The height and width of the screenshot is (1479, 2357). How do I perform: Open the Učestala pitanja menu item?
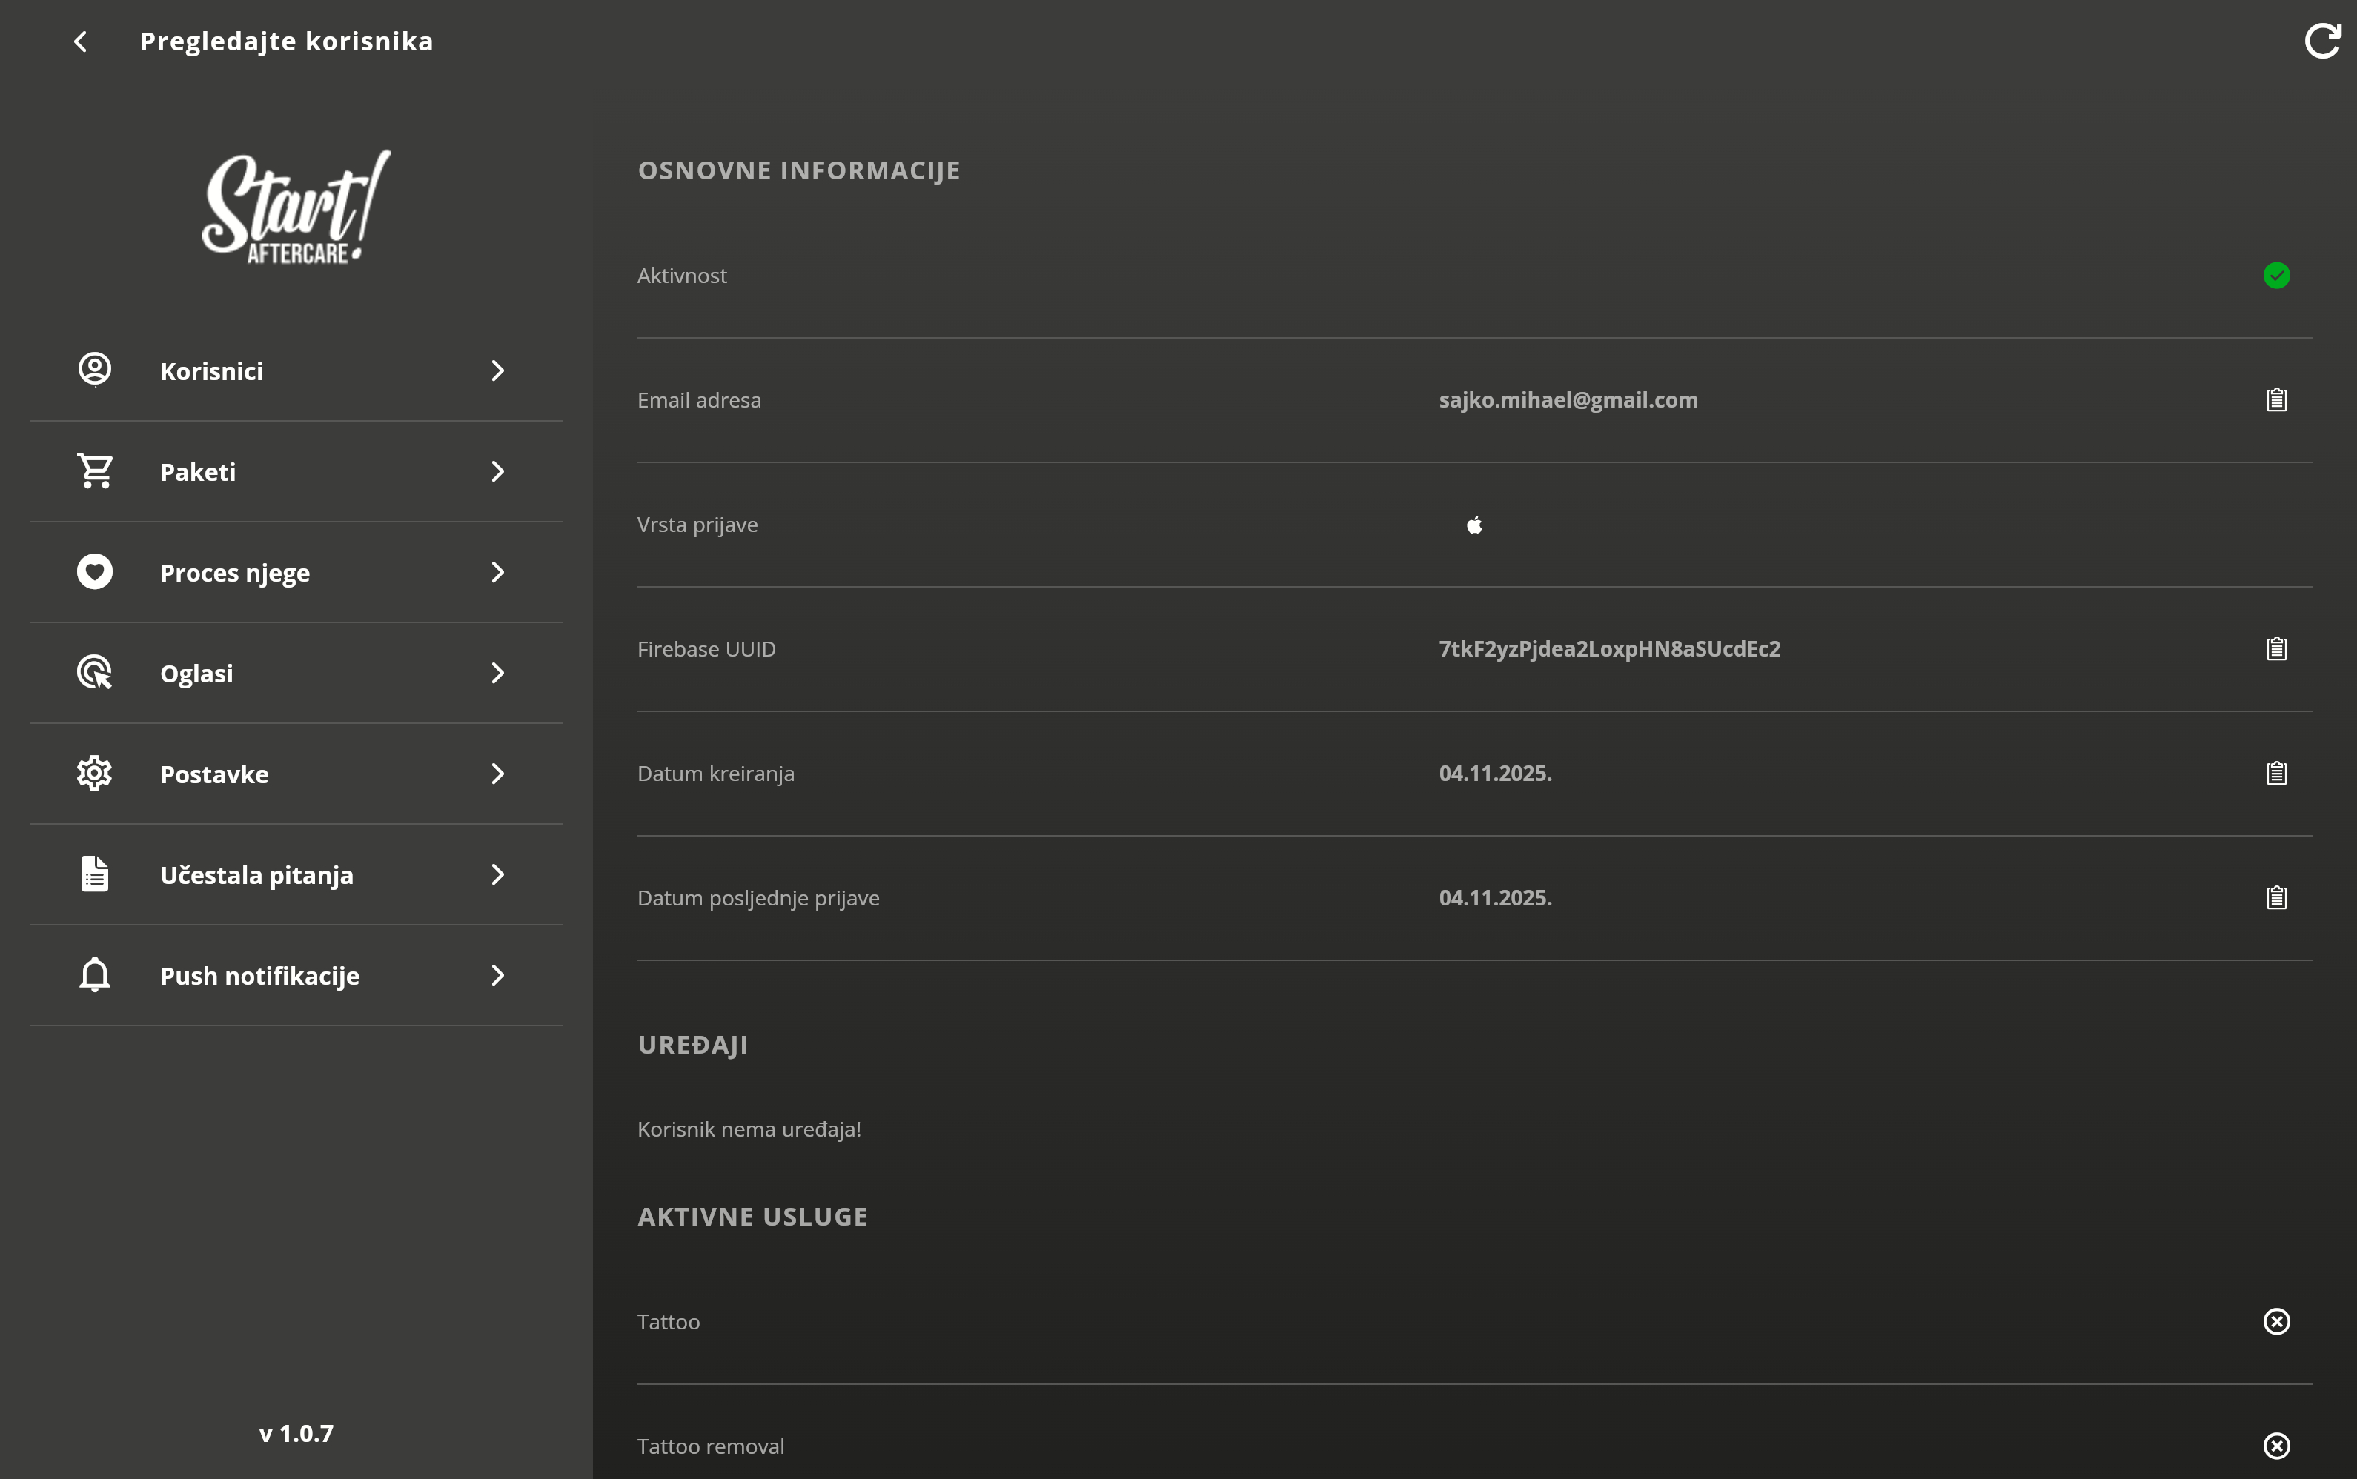click(x=256, y=875)
